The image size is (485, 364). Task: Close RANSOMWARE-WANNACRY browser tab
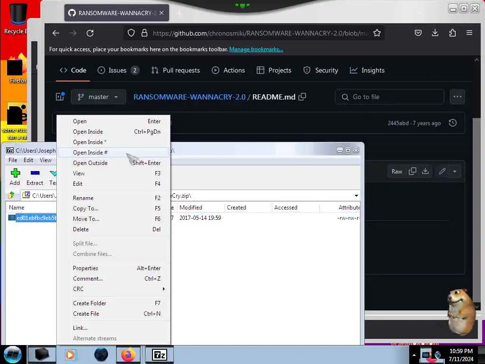coord(162,13)
